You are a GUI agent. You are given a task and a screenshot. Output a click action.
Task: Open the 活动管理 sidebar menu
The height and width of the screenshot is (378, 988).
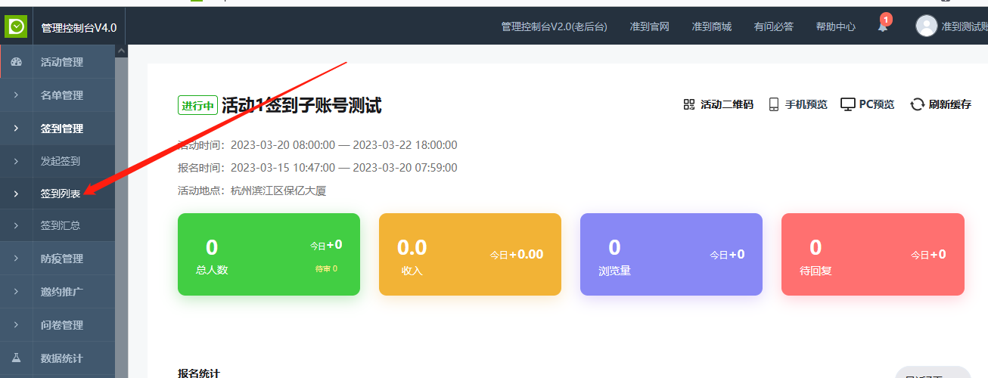click(62, 62)
